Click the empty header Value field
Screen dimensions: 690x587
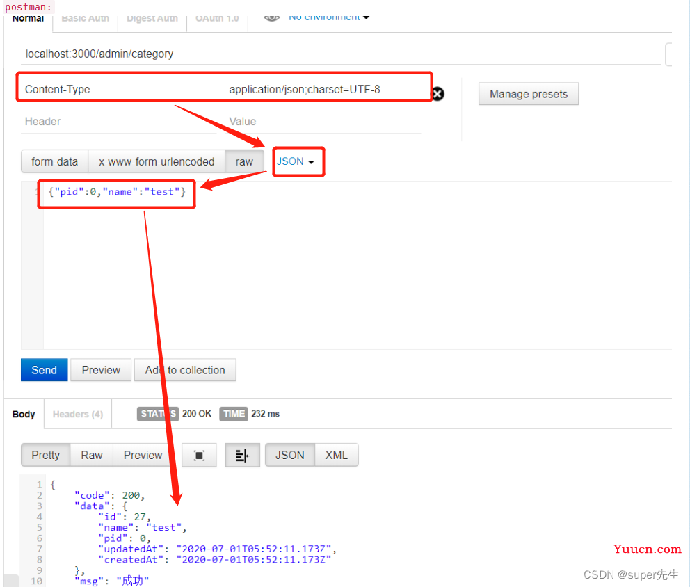(324, 122)
